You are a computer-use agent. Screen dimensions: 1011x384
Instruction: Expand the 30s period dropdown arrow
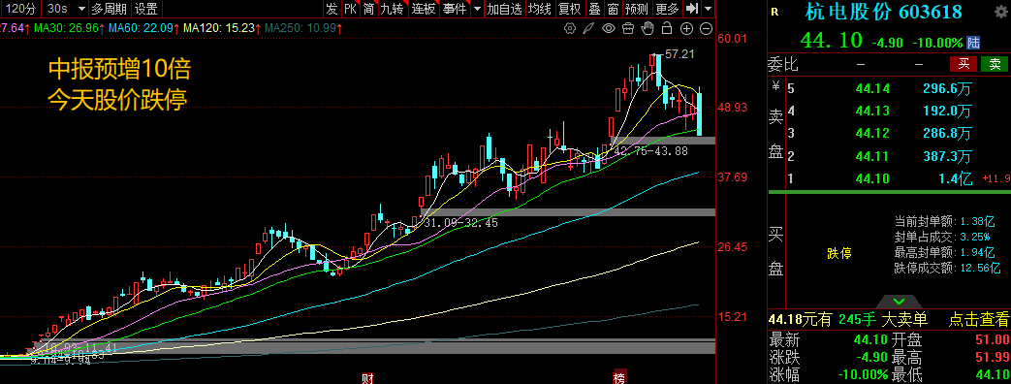click(81, 9)
